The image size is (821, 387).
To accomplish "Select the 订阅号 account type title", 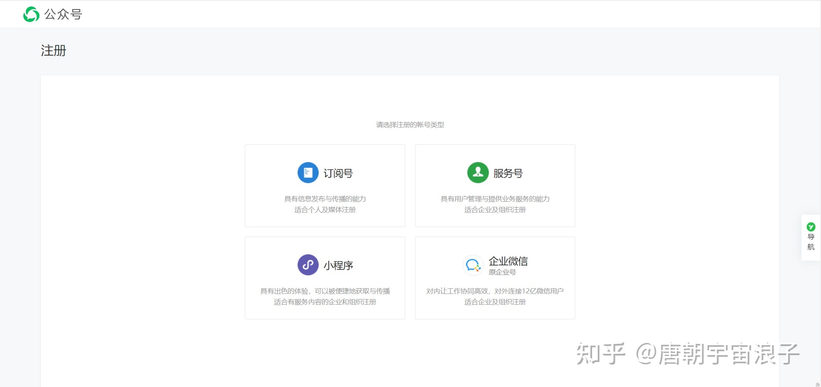I will (x=338, y=173).
